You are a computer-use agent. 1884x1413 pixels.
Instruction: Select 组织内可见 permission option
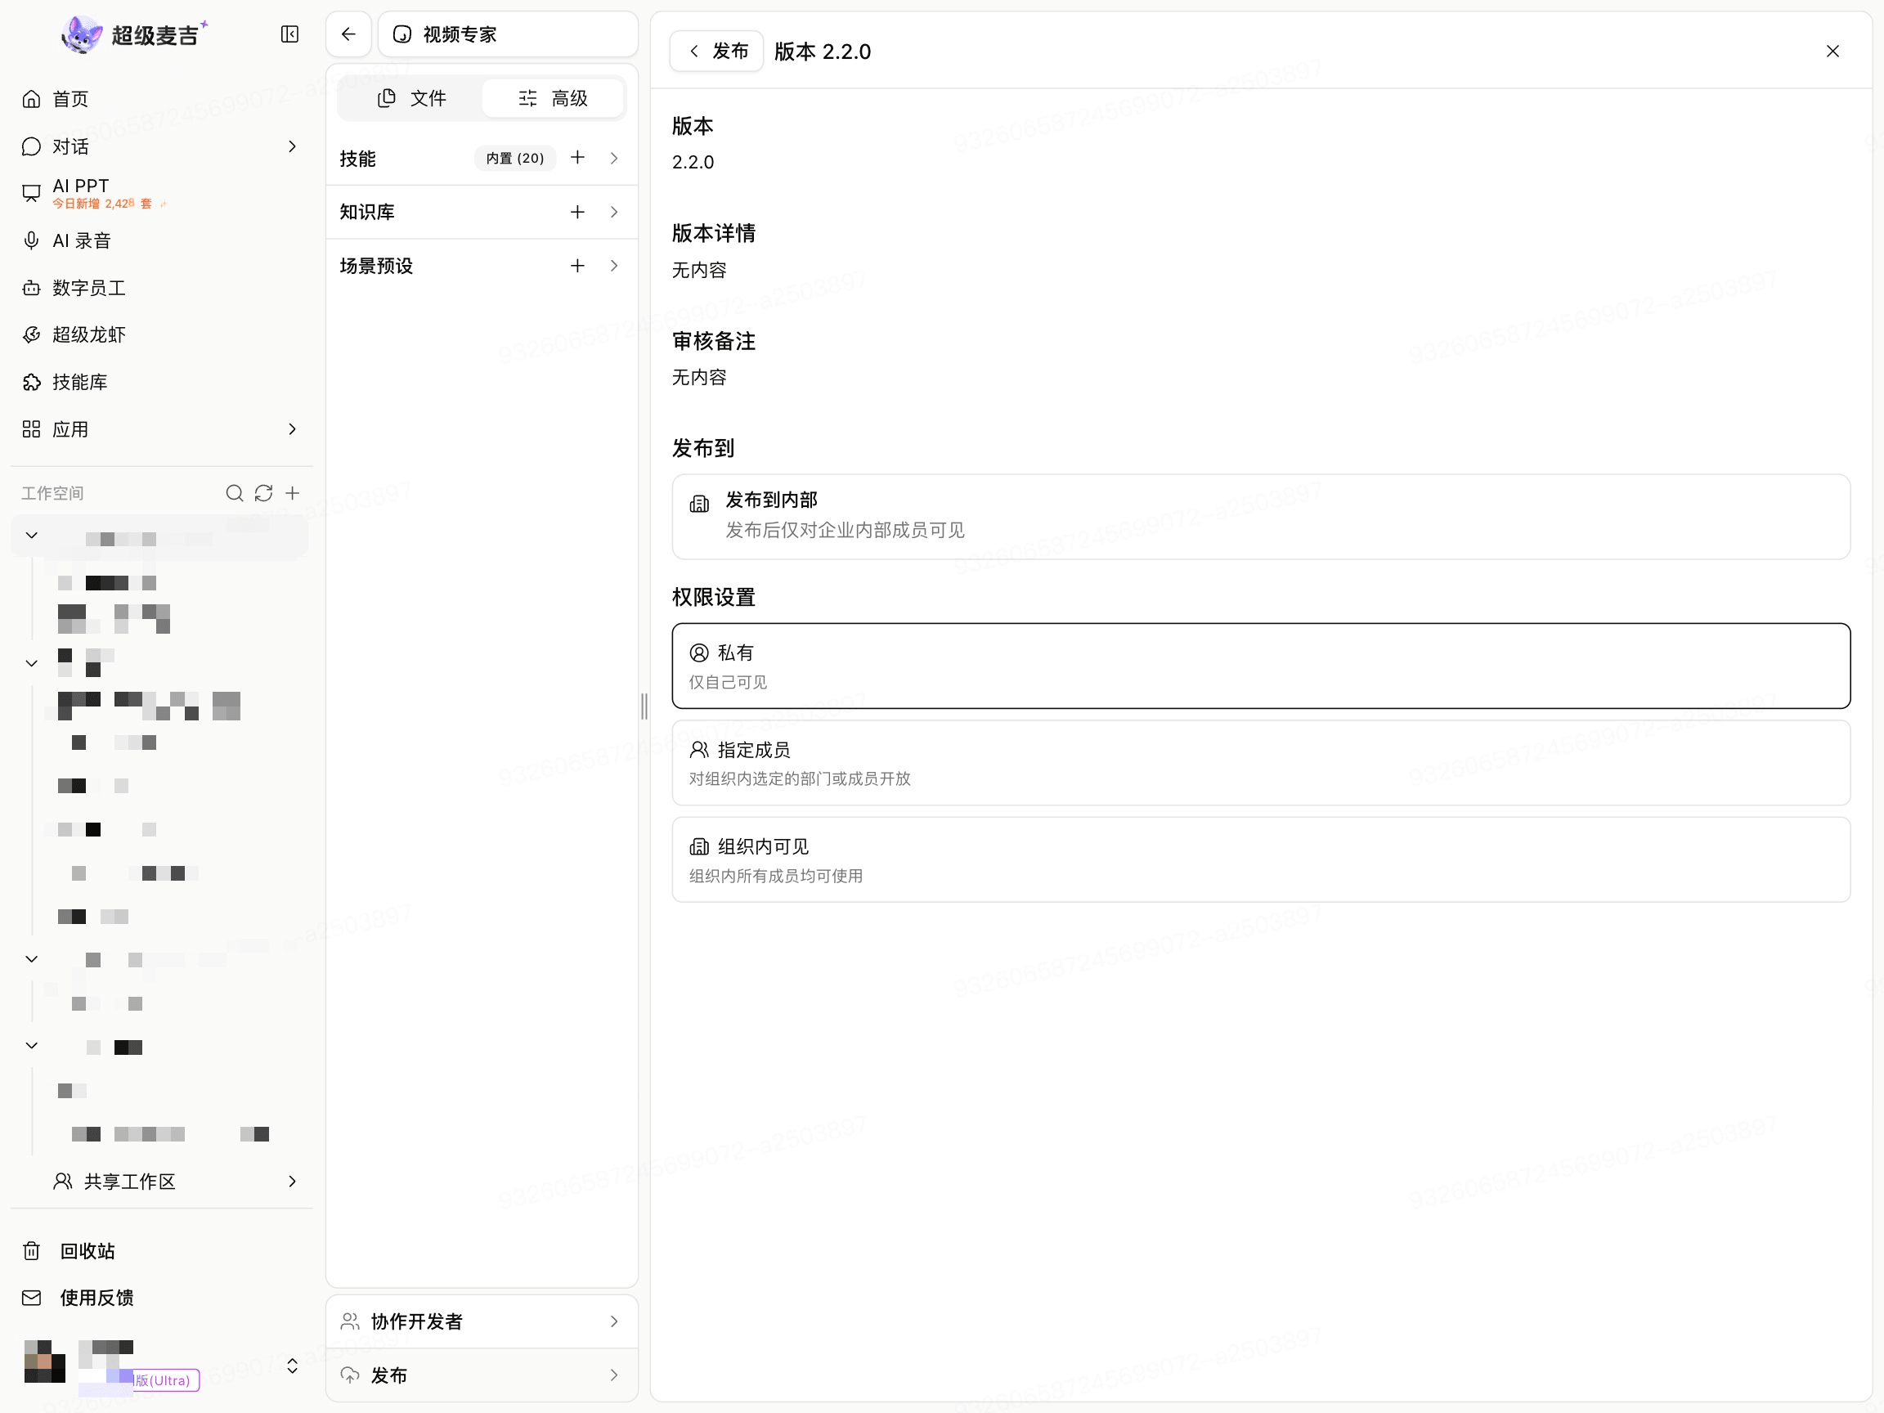[1261, 859]
